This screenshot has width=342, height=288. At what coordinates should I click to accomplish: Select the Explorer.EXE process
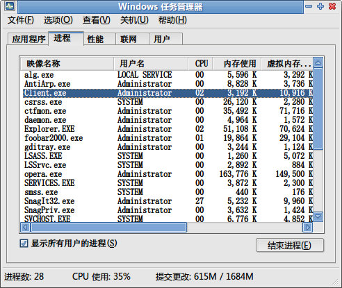pyautogui.click(x=168, y=129)
